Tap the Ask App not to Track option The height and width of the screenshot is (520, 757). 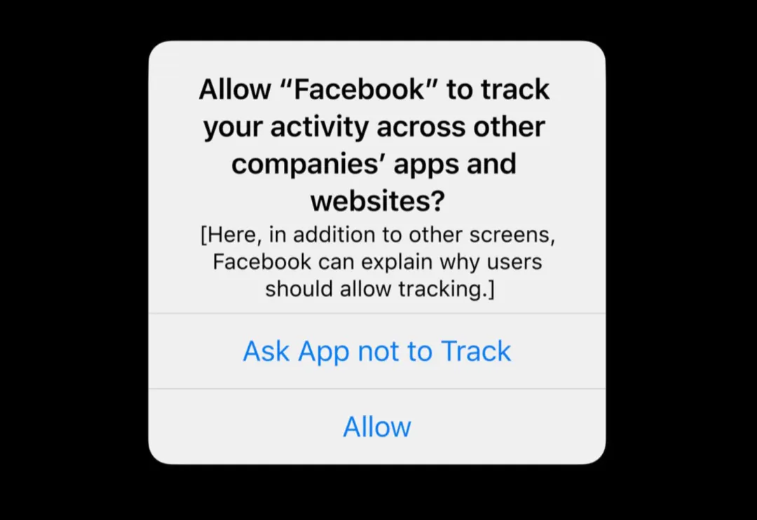coord(377,351)
